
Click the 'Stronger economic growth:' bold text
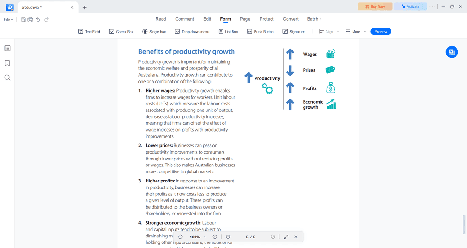pyautogui.click(x=174, y=223)
